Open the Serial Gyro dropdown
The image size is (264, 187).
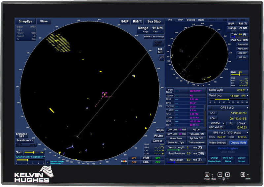pyautogui.click(x=228, y=90)
